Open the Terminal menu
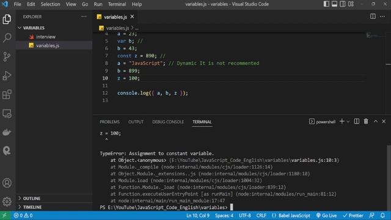391x220 pixels. click(117, 4)
